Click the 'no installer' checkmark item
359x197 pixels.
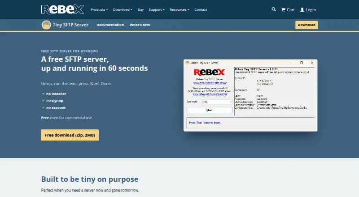pos(54,94)
